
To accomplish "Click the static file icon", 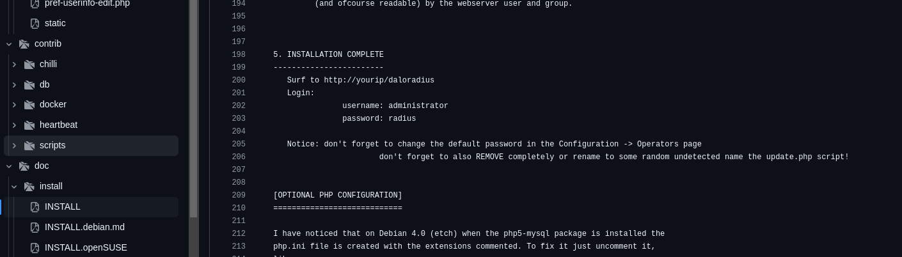I will point(35,23).
